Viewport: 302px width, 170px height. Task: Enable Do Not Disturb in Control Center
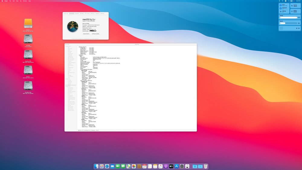295,5
